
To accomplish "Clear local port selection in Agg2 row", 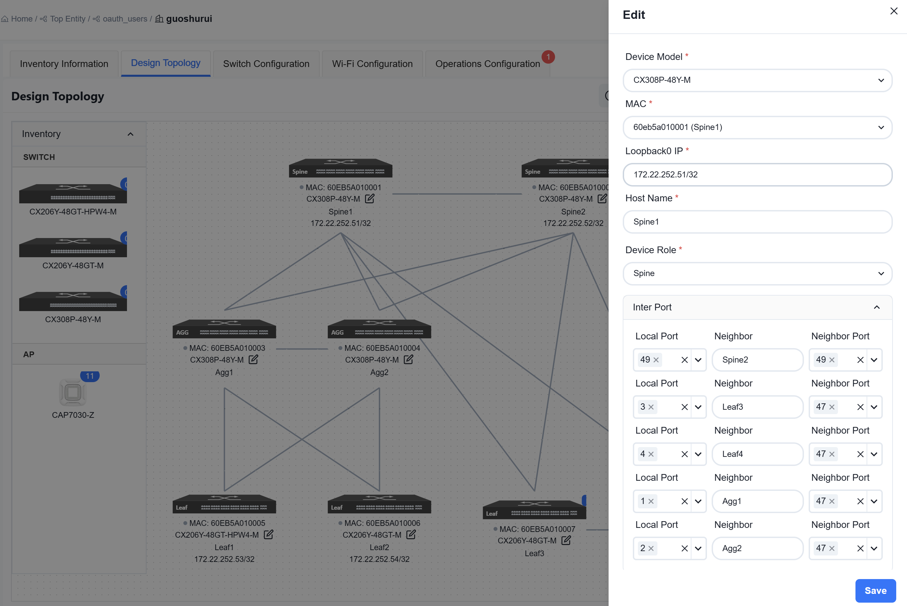I will [x=684, y=549].
